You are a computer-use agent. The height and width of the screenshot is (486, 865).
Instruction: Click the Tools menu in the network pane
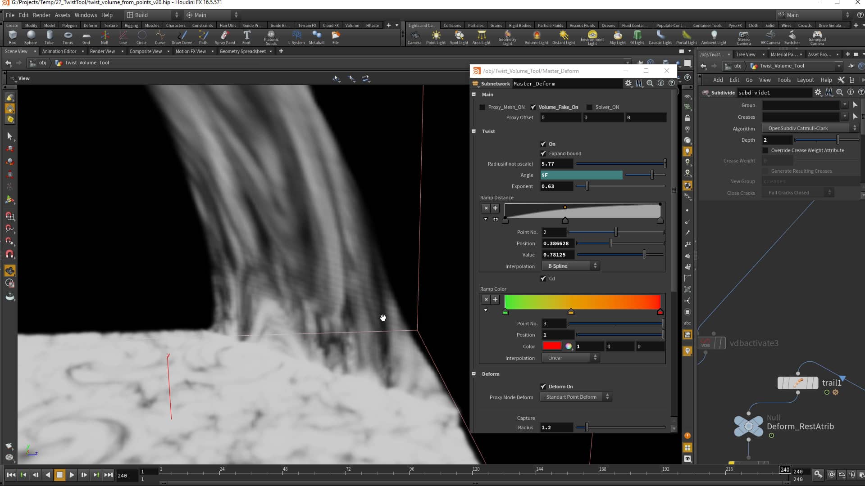[784, 80]
